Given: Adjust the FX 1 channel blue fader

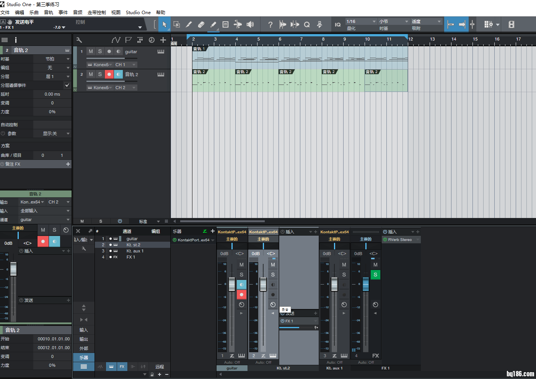Looking at the screenshot, I should [x=366, y=284].
